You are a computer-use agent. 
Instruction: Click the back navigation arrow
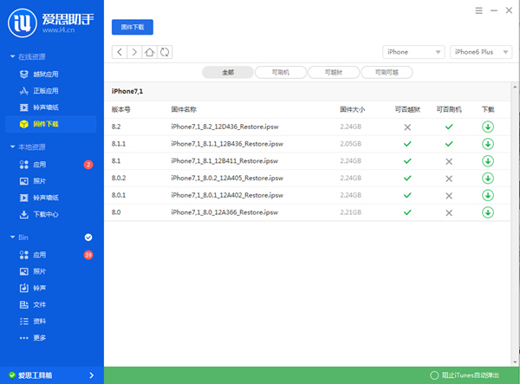tap(119, 52)
